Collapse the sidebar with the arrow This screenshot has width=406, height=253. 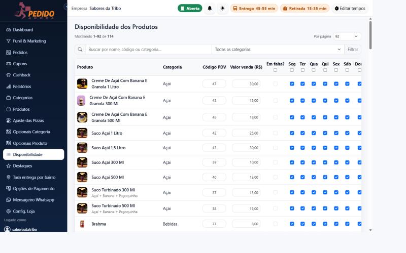65,7
